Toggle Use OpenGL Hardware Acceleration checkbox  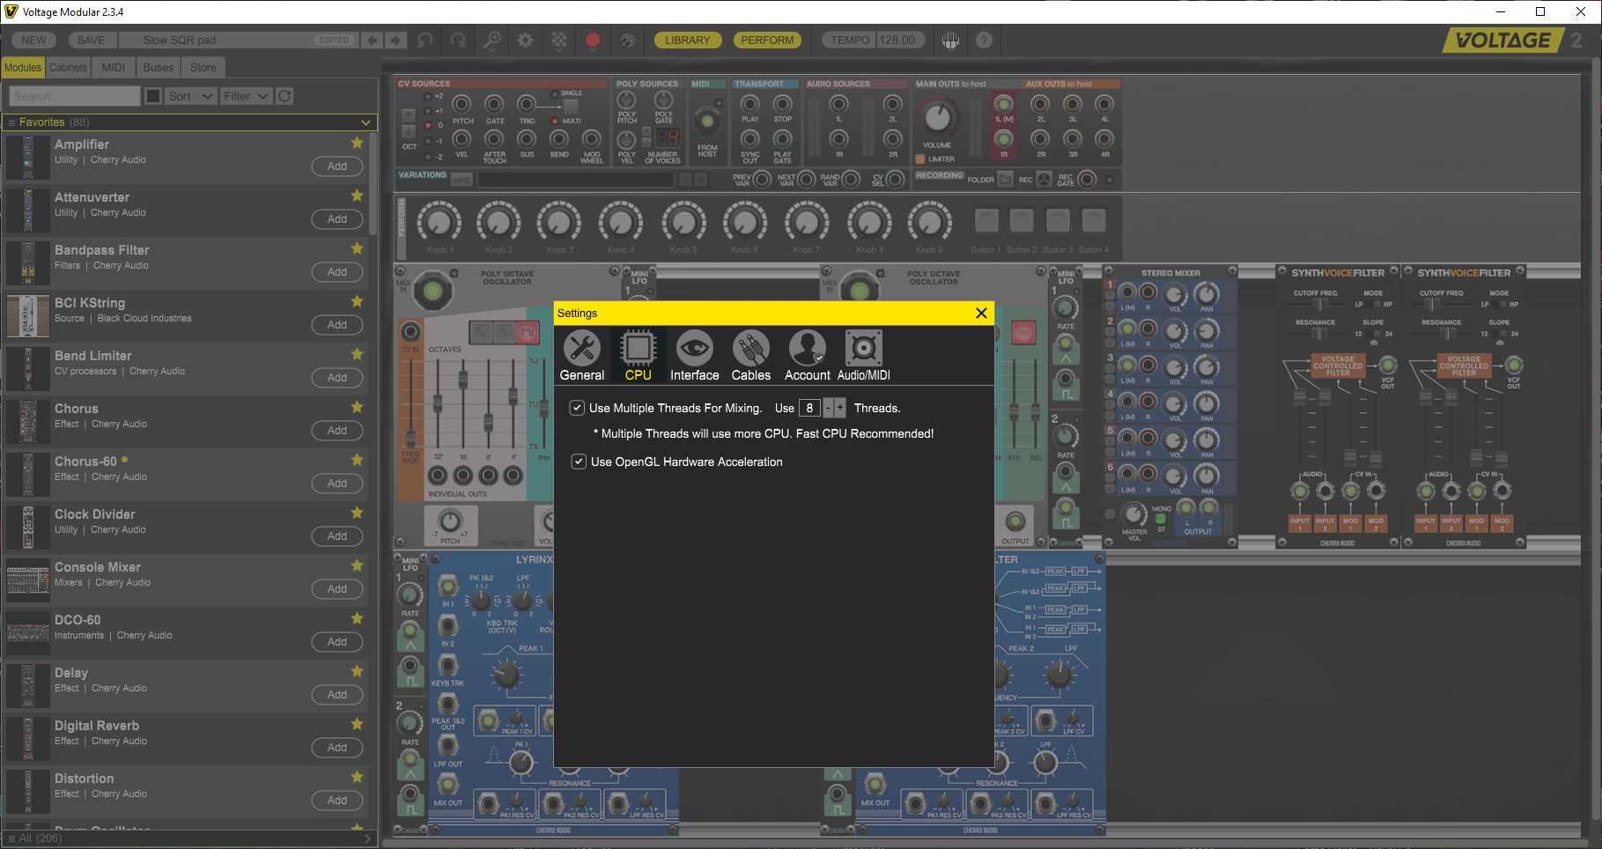click(x=579, y=461)
